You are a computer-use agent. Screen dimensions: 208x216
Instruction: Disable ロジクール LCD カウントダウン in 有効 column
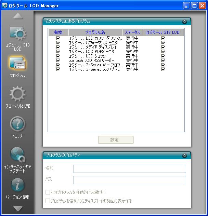coord(58,38)
